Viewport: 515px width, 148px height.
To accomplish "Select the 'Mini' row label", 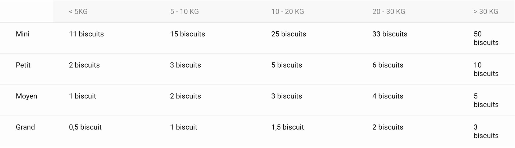I will click(23, 34).
